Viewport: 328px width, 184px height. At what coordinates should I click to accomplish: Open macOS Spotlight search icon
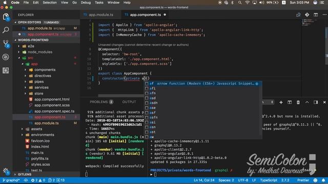click(x=240, y=3)
